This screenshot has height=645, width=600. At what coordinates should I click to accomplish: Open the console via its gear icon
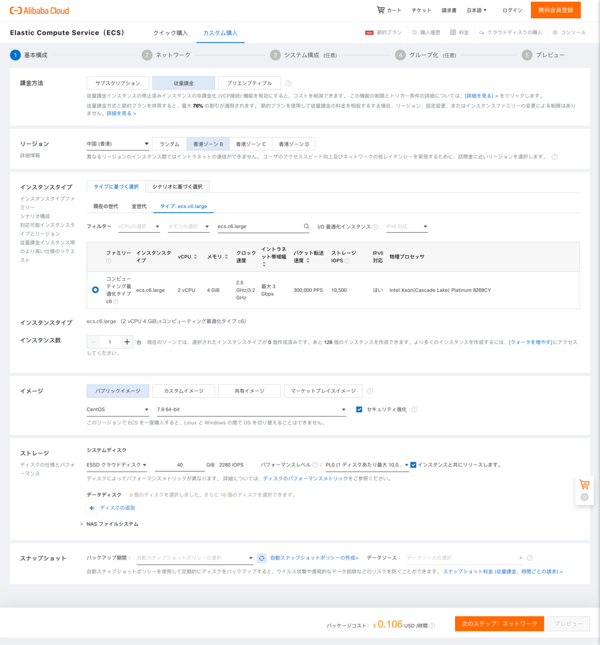[555, 33]
